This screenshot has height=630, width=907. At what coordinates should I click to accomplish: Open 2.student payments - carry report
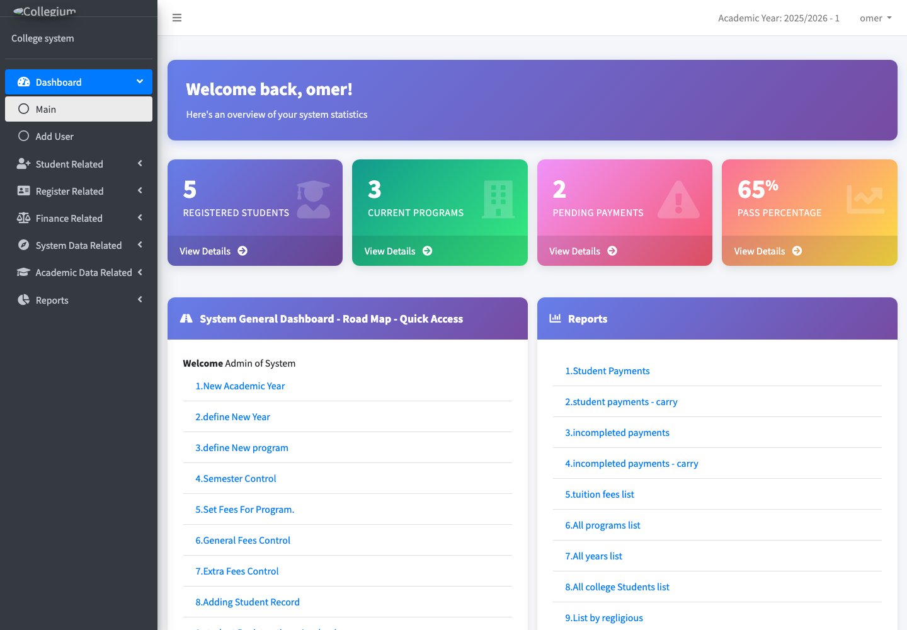tap(621, 401)
